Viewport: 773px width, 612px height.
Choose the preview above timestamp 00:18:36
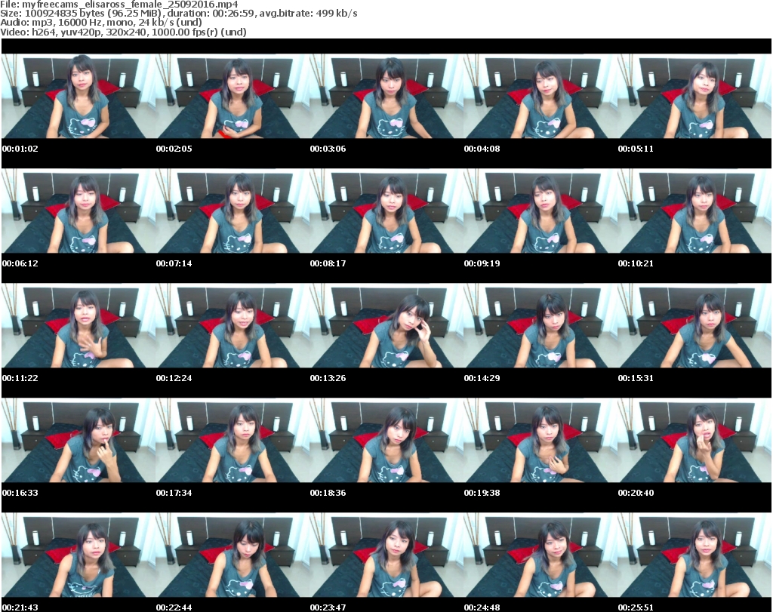point(386,441)
